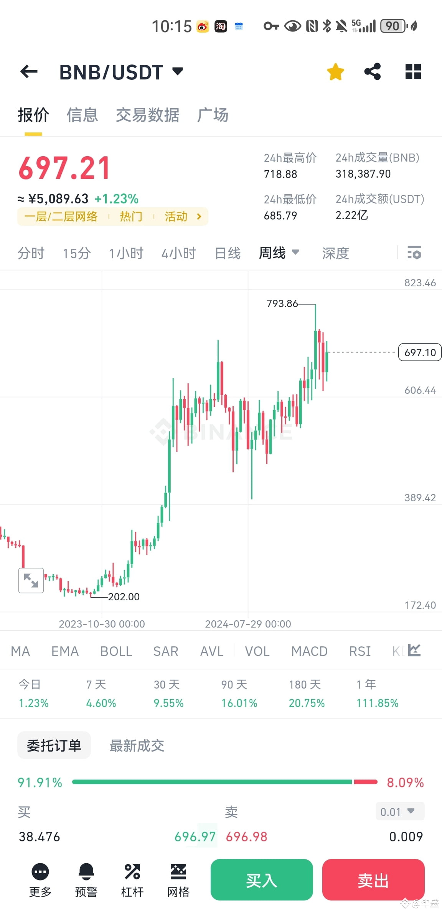Open the share icon

(372, 71)
